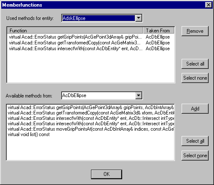Click the upper Select all button
This screenshot has width=214, height=185.
click(x=195, y=64)
